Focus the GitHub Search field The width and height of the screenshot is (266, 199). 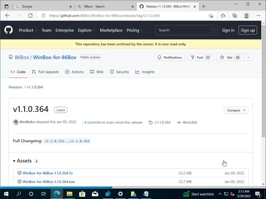186,30
